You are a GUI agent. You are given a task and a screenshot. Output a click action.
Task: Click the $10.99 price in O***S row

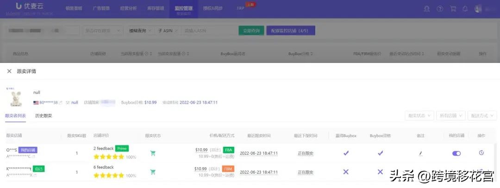pyautogui.click(x=201, y=150)
